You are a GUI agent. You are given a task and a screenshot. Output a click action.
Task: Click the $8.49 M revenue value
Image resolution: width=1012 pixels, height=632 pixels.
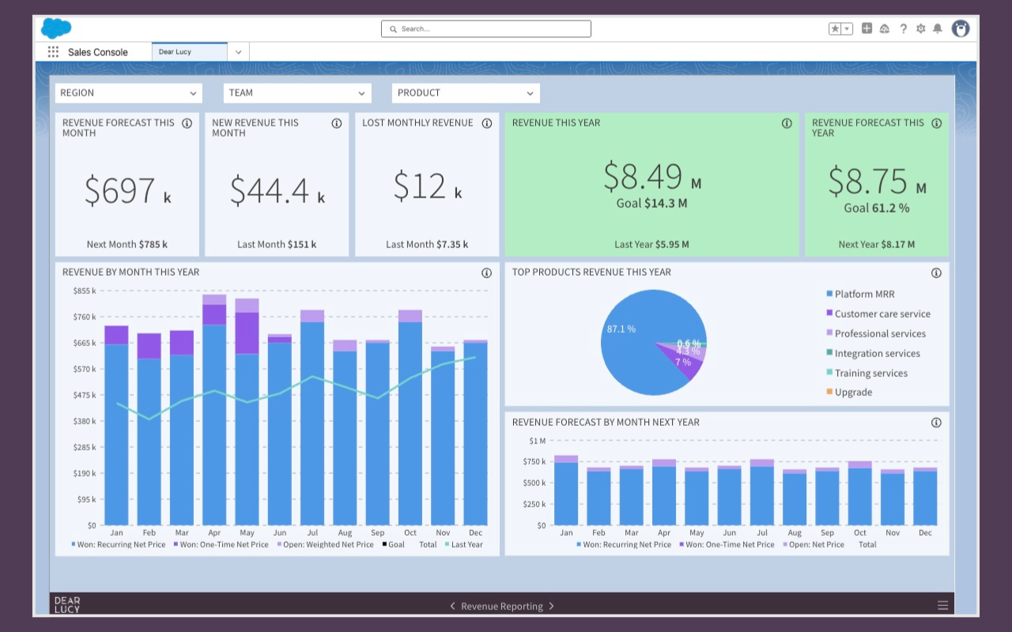point(652,177)
